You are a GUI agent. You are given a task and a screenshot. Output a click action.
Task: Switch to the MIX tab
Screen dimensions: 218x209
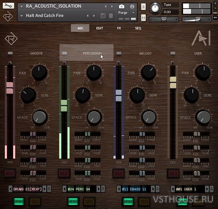pos(80,28)
